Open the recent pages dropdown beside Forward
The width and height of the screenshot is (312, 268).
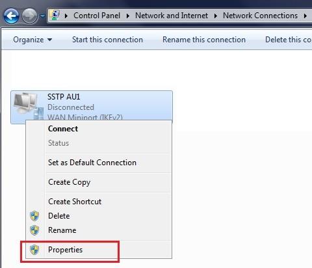pos(43,16)
